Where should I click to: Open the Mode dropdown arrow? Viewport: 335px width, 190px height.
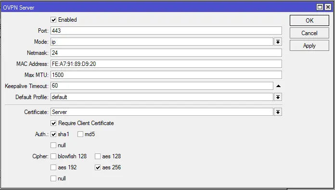(x=278, y=42)
